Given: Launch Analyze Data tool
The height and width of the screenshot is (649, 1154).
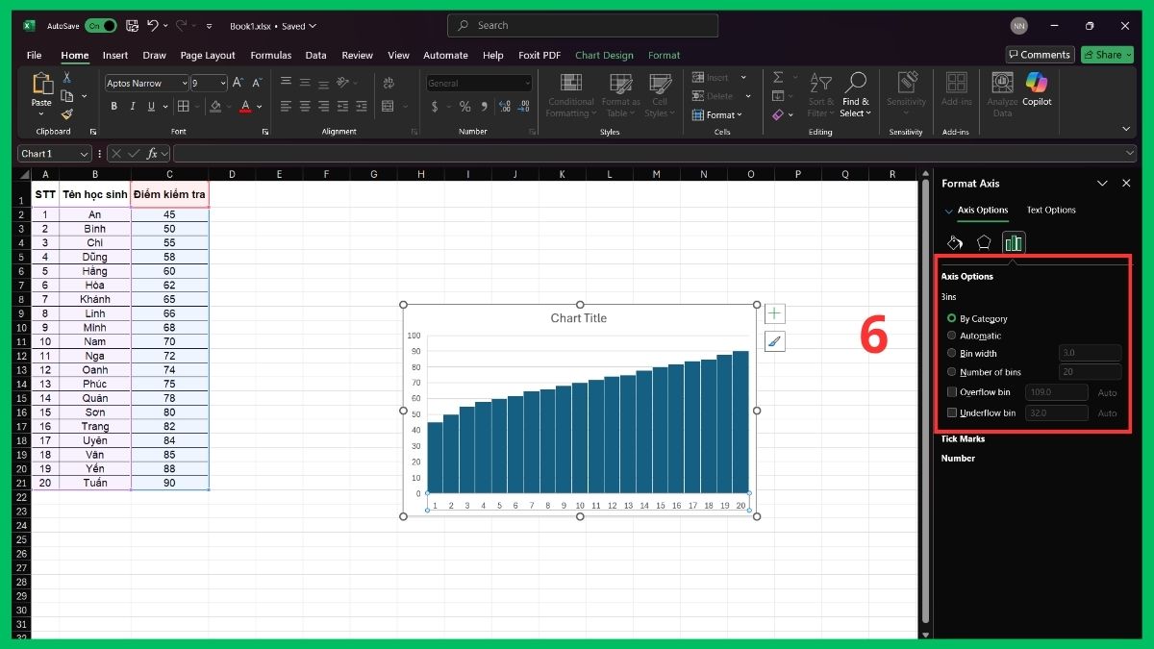Looking at the screenshot, I should click(1001, 94).
